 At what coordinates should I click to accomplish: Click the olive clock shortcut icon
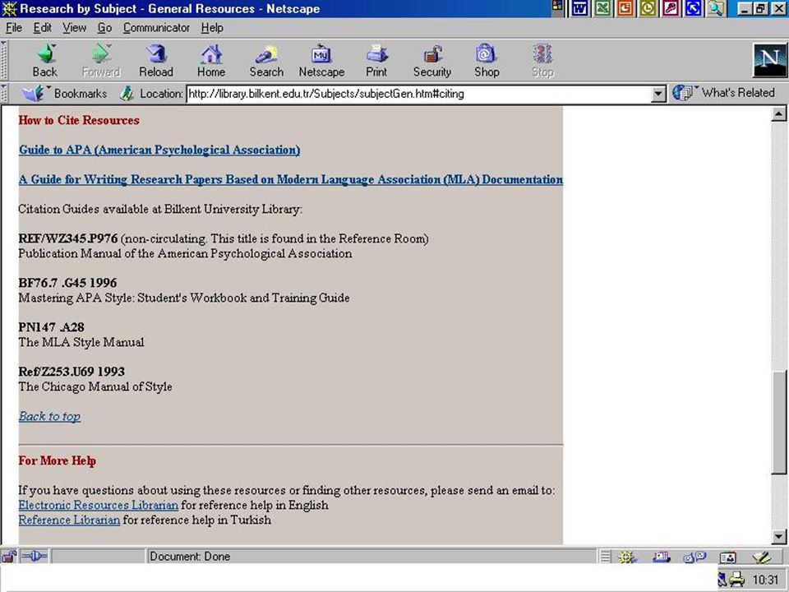tap(648, 8)
